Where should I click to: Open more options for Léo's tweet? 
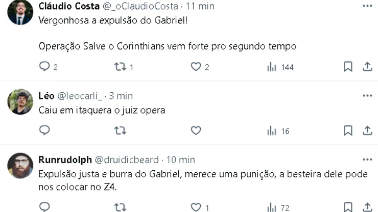click(367, 95)
